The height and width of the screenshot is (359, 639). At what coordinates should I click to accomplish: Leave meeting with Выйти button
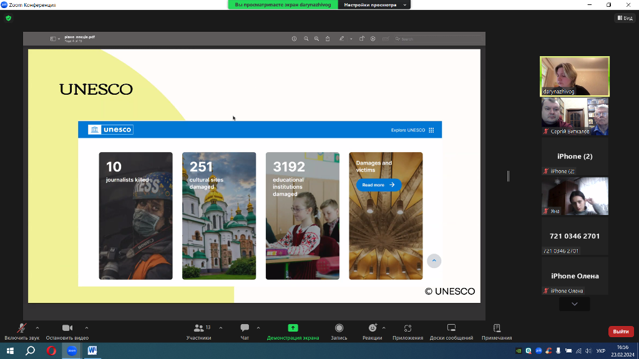[621, 332]
